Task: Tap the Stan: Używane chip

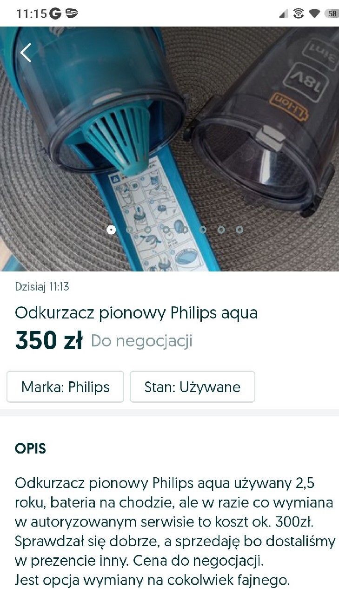Action: pyautogui.click(x=193, y=386)
